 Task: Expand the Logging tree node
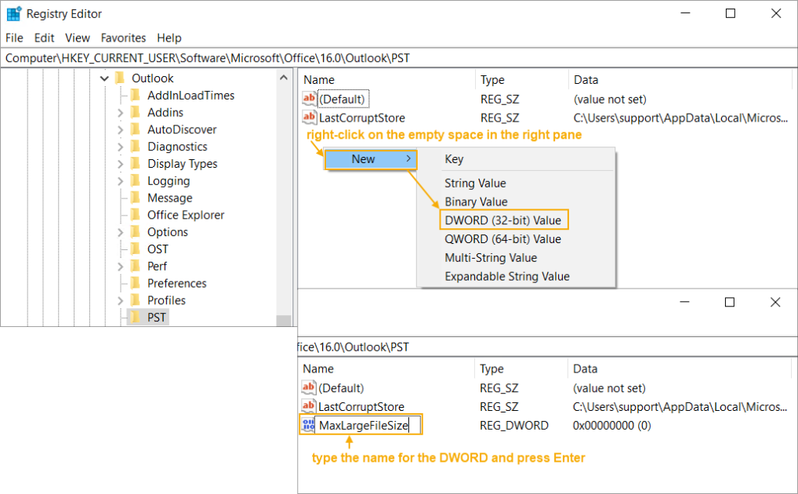point(120,181)
